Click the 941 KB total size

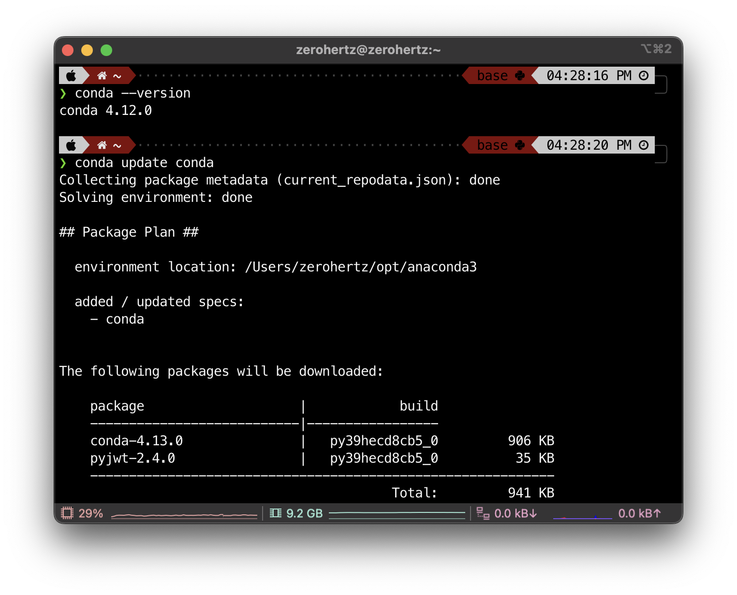point(531,493)
